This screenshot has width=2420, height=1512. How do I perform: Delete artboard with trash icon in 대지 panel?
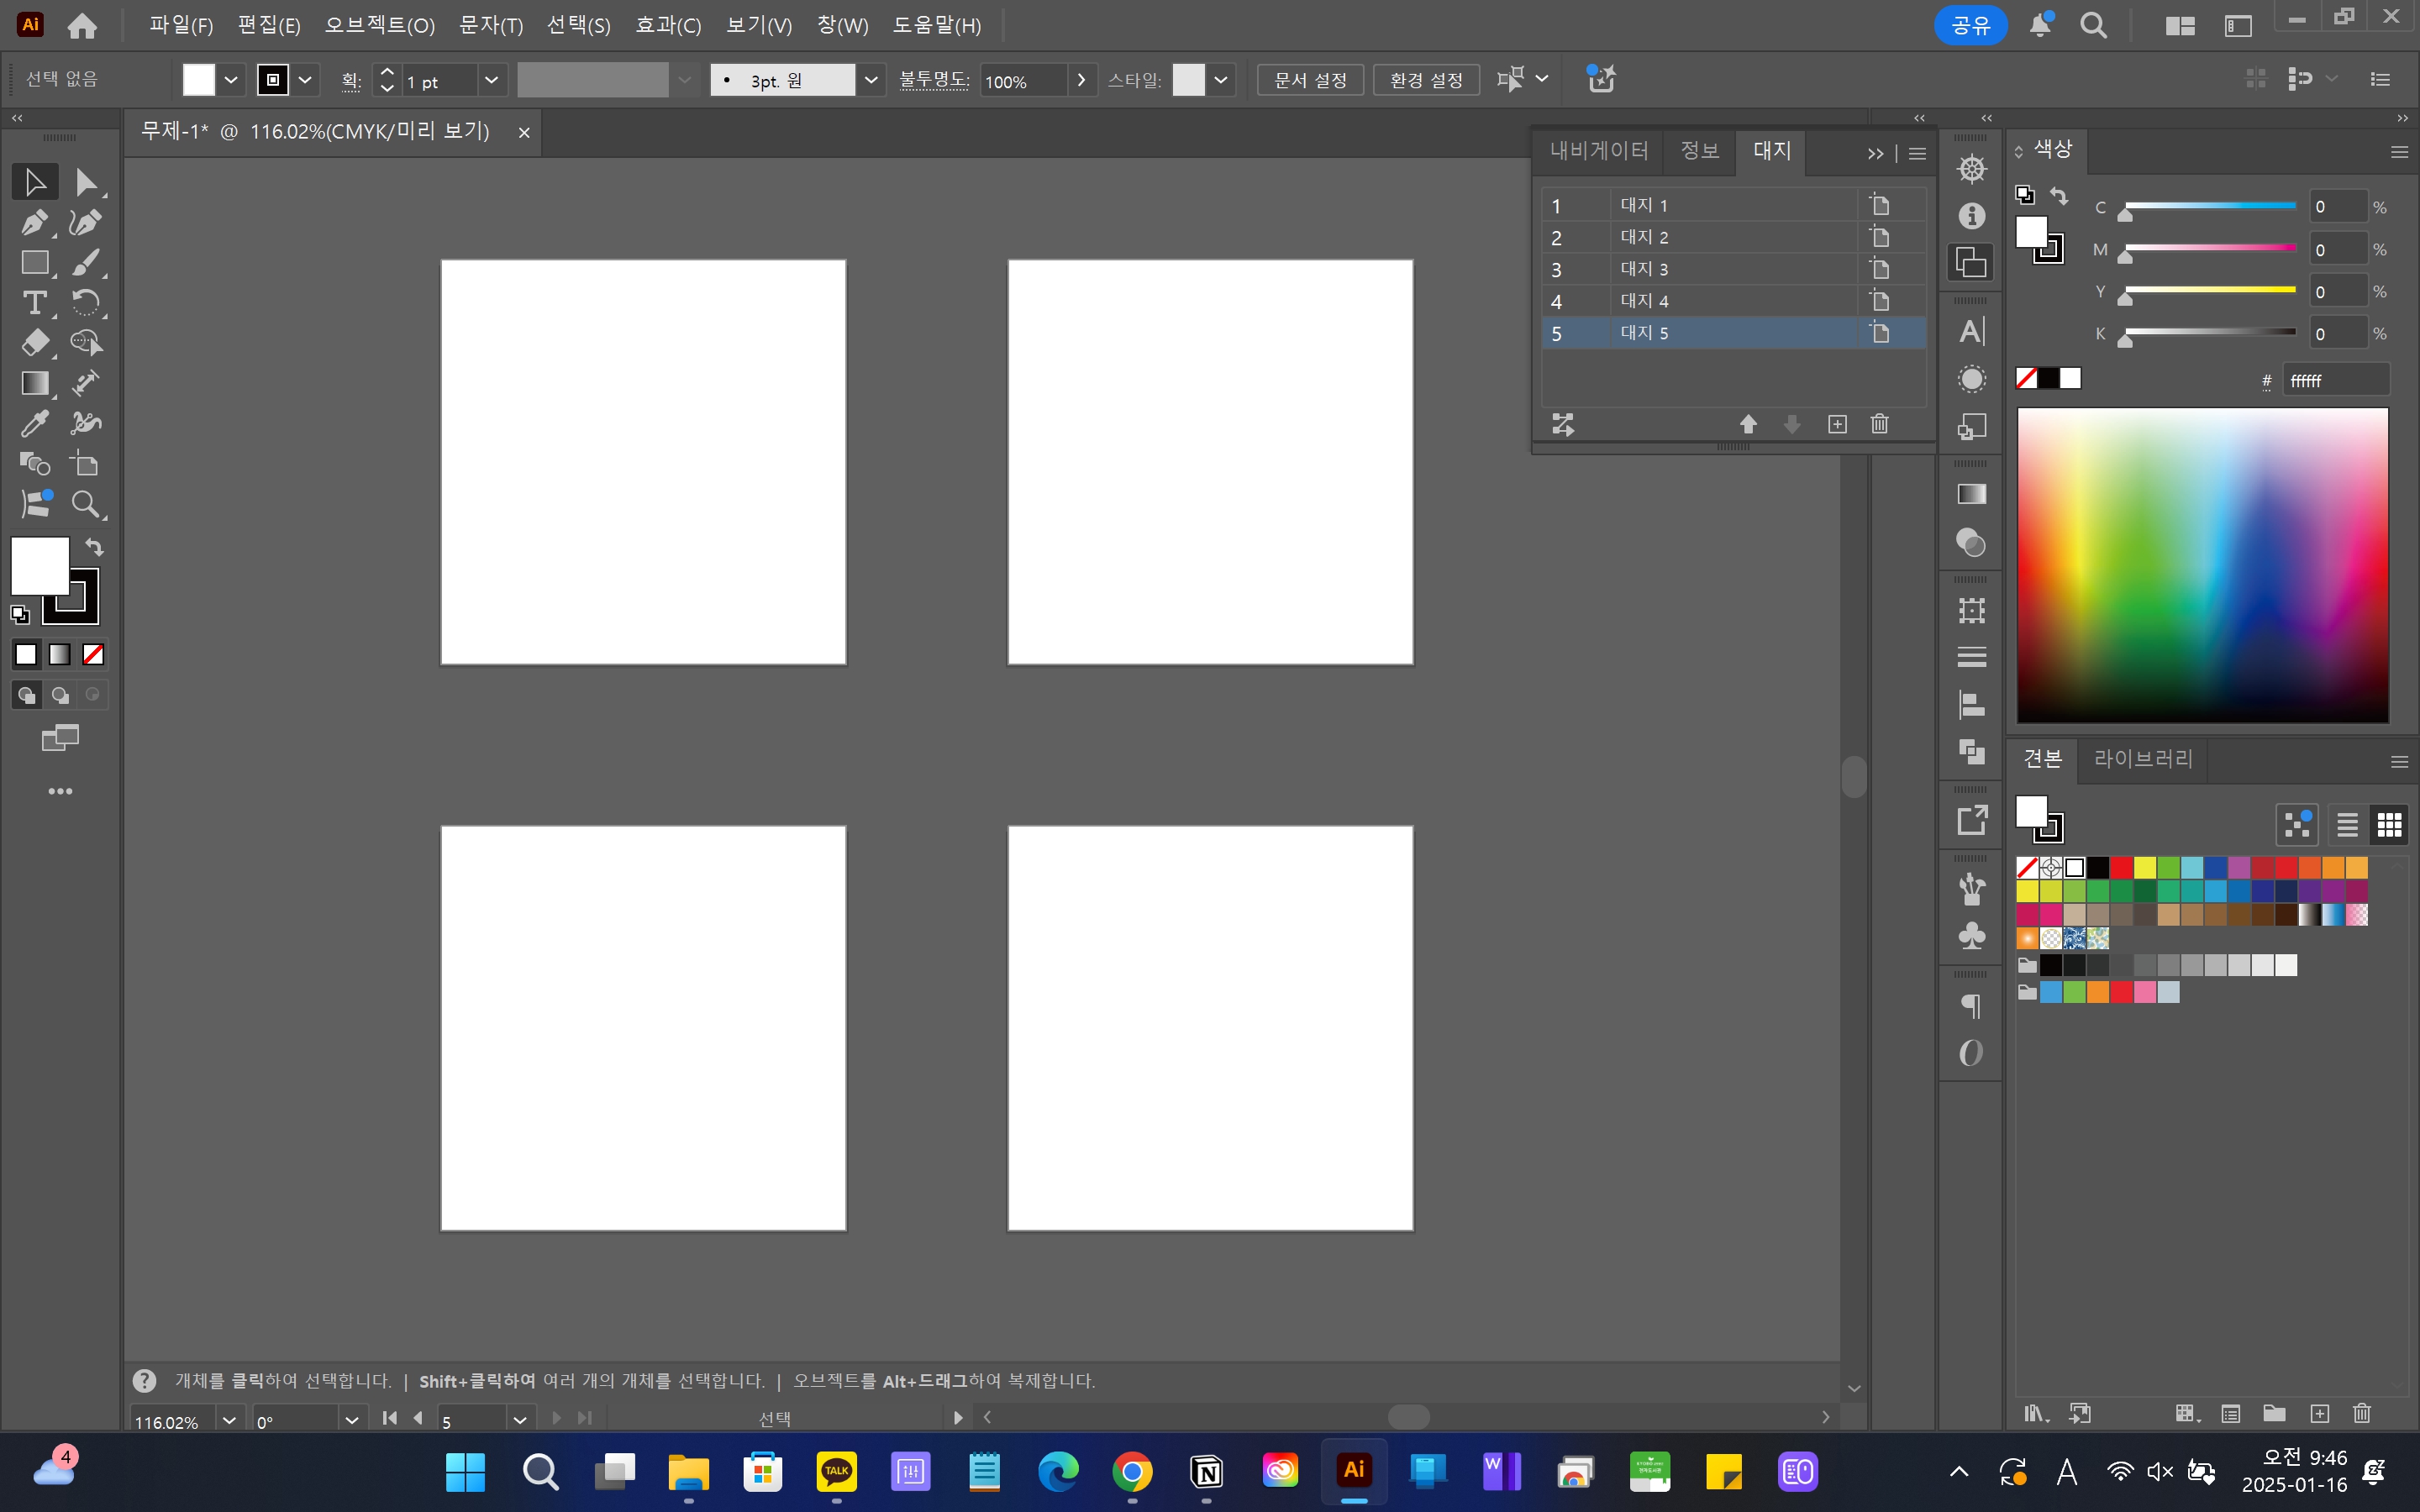pos(1879,424)
